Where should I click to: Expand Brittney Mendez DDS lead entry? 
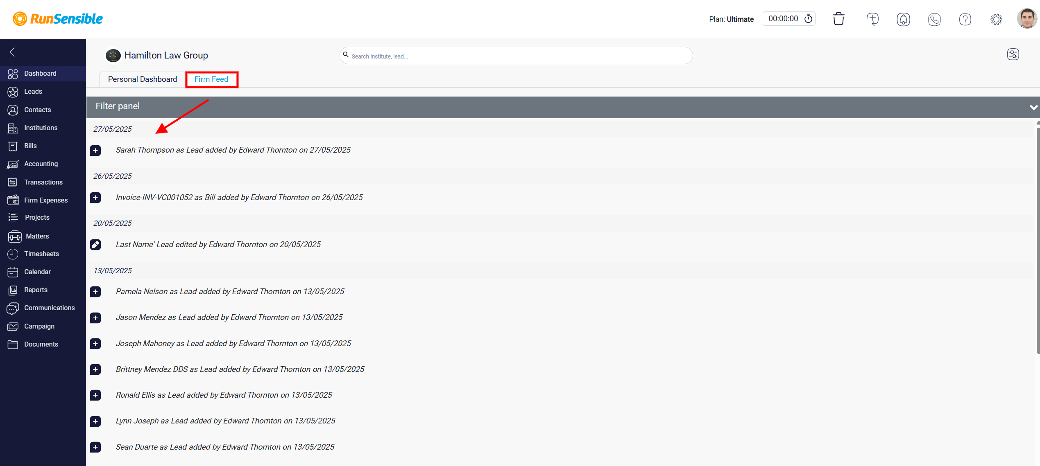point(95,369)
